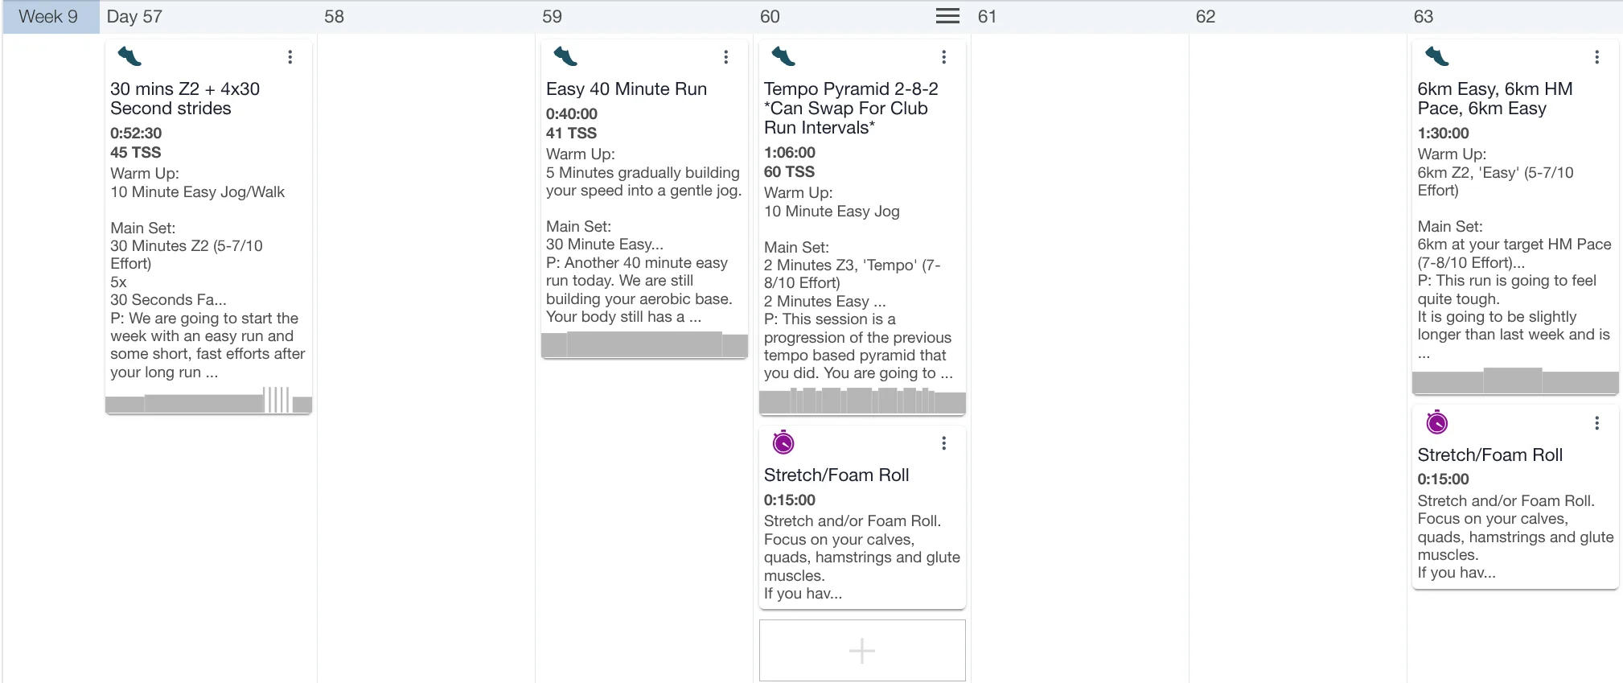
Task: Open the Day 60 hamburger menu
Action: [947, 16]
